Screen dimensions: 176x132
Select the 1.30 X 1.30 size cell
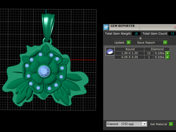click(129, 53)
